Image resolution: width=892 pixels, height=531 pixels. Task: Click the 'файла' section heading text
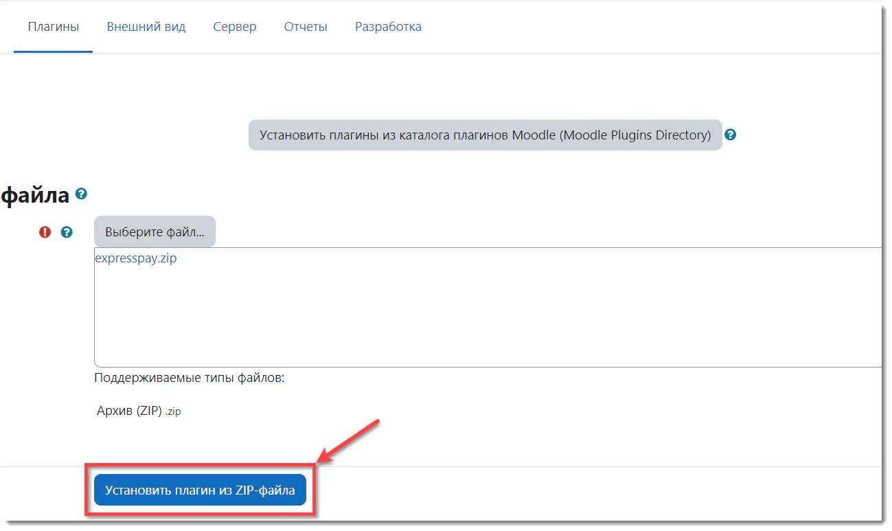pos(35,195)
